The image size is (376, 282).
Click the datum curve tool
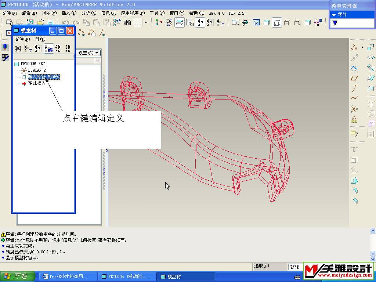tap(354, 98)
